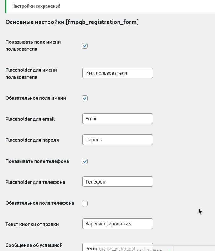Click the 'Обязательное поле имени' label text
Viewport: 215px width, 251px height.
coord(36,98)
